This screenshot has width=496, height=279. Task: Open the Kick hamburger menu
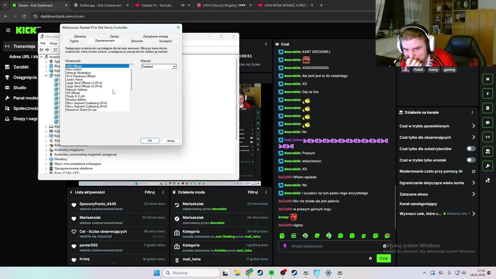coord(8,30)
